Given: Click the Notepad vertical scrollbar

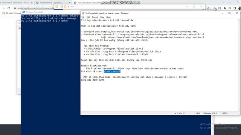Looking at the screenshot, I should 239,65.
